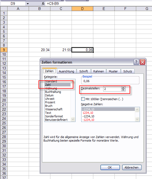
Task: Confirm with the OK button
Action: pos(110,167)
